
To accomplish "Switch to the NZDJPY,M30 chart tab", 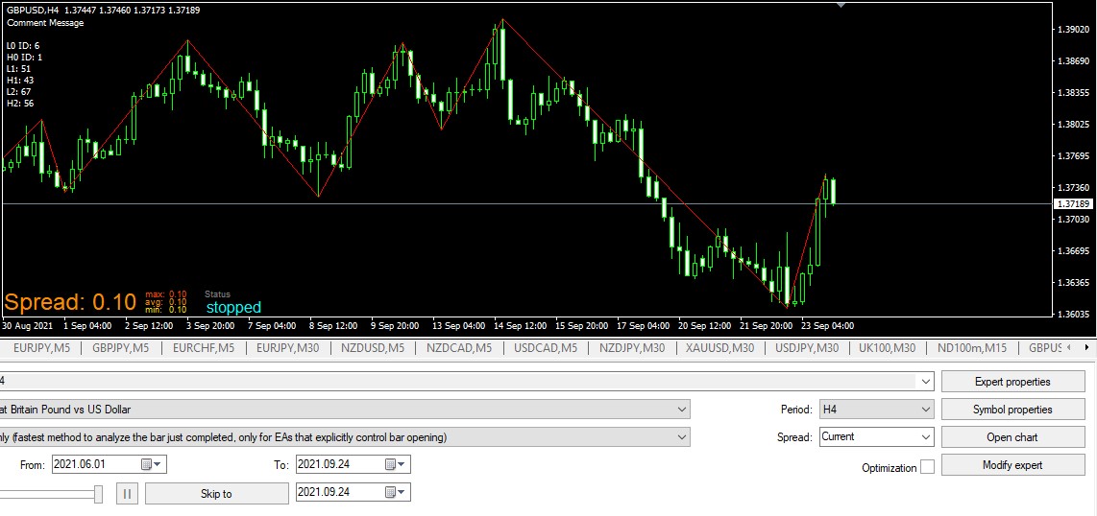I will pyautogui.click(x=632, y=347).
